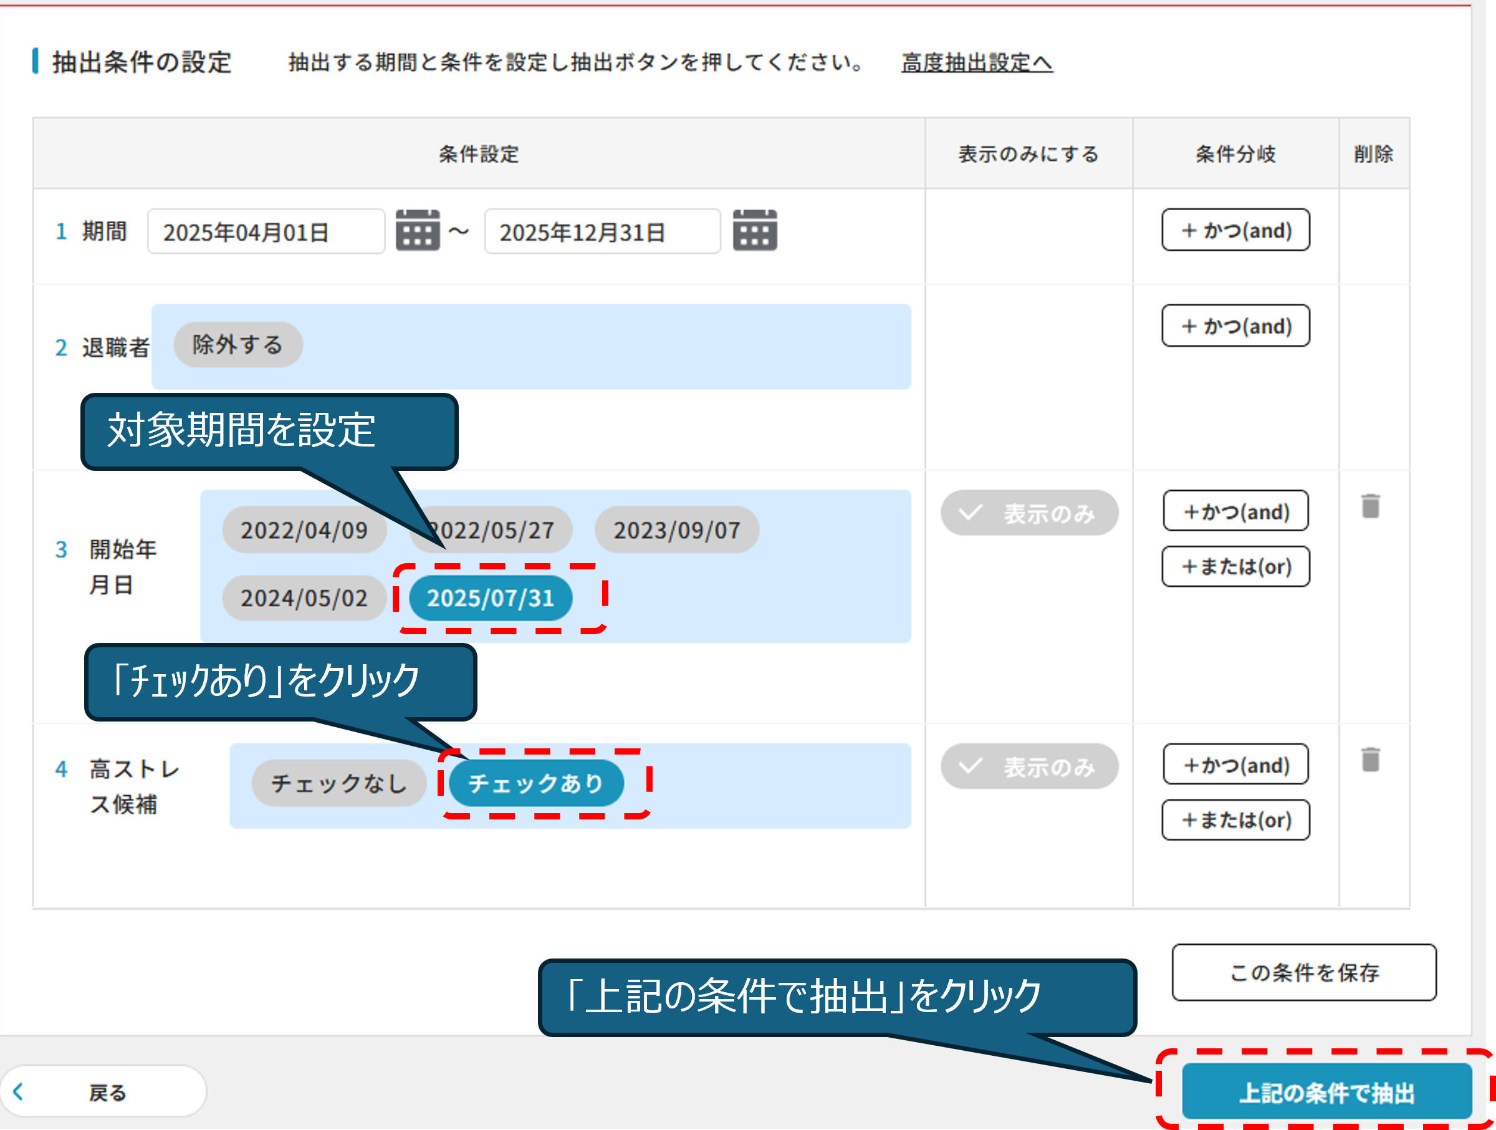Select the チェックあり option
The width and height of the screenshot is (1496, 1130).
click(535, 783)
